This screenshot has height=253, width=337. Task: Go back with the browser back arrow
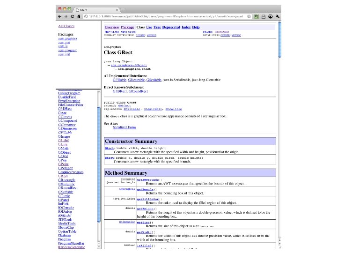(x=60, y=16)
